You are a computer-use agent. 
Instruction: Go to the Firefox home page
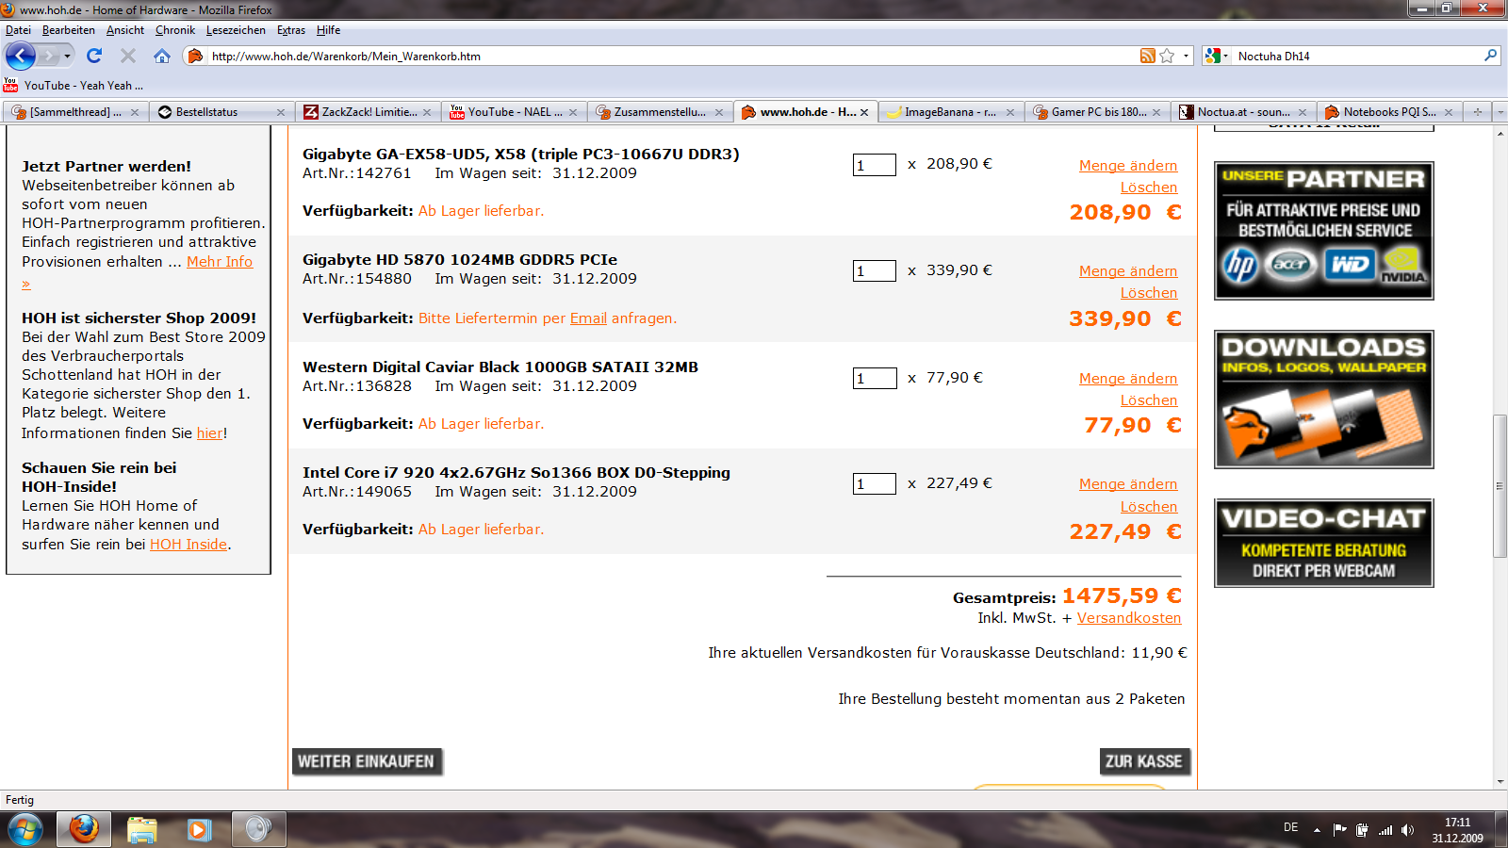[x=162, y=56]
